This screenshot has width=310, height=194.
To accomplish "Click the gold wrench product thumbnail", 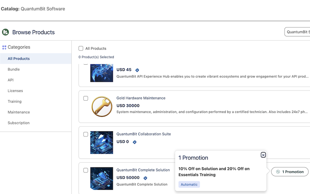I will coord(102,107).
